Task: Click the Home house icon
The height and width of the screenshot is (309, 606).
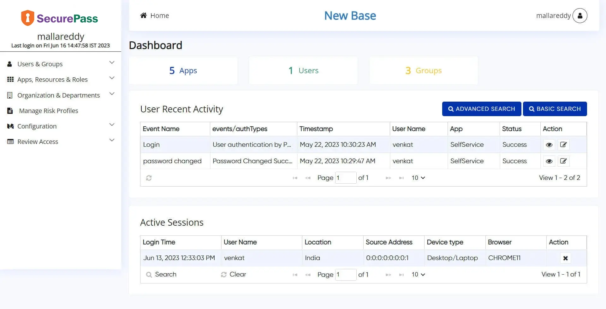Action: pos(143,15)
